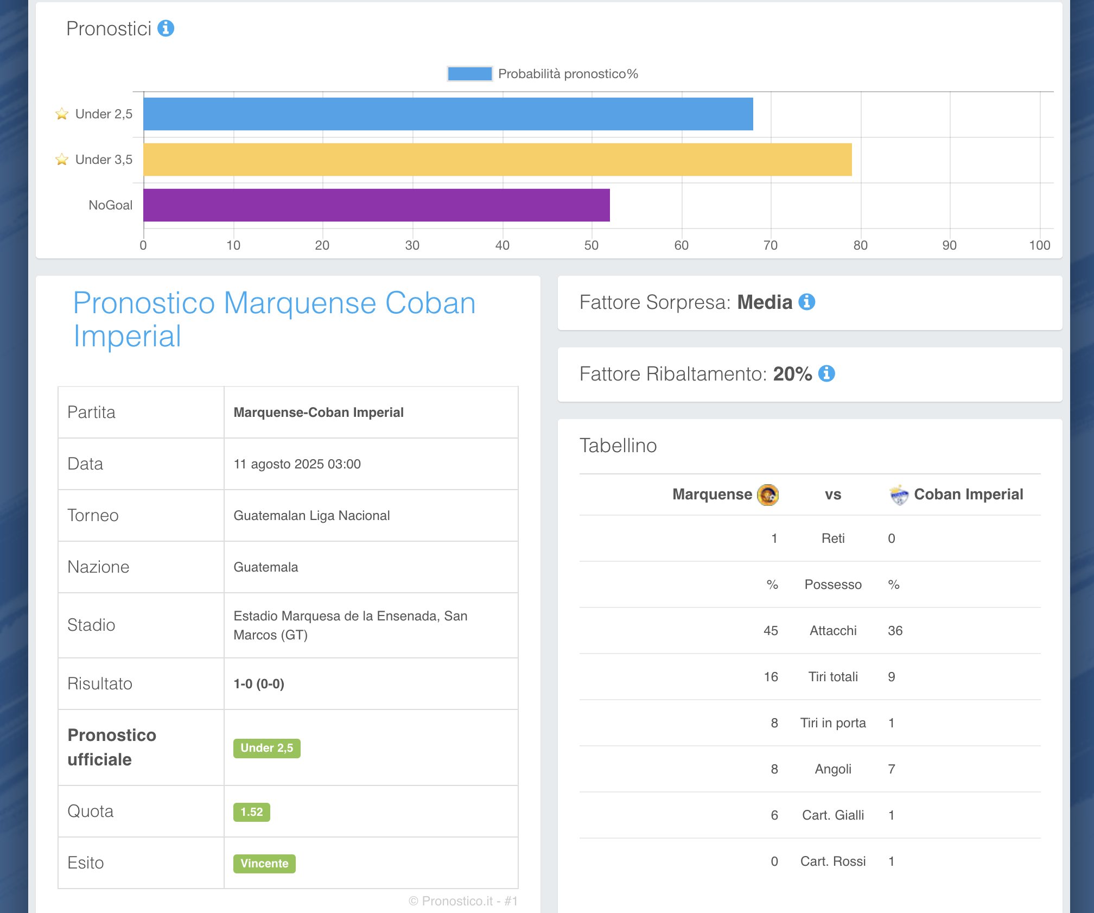Click the Cart. Rossi stat label
The width and height of the screenshot is (1094, 913).
click(833, 861)
